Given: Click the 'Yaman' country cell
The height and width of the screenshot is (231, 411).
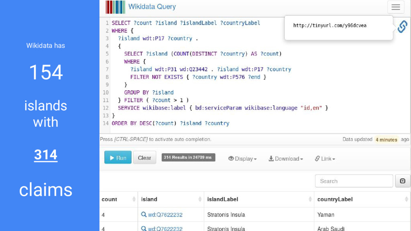Looking at the screenshot, I should coord(326,215).
